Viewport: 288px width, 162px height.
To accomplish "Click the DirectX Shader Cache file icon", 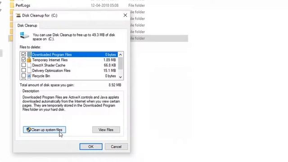I will click(29, 65).
